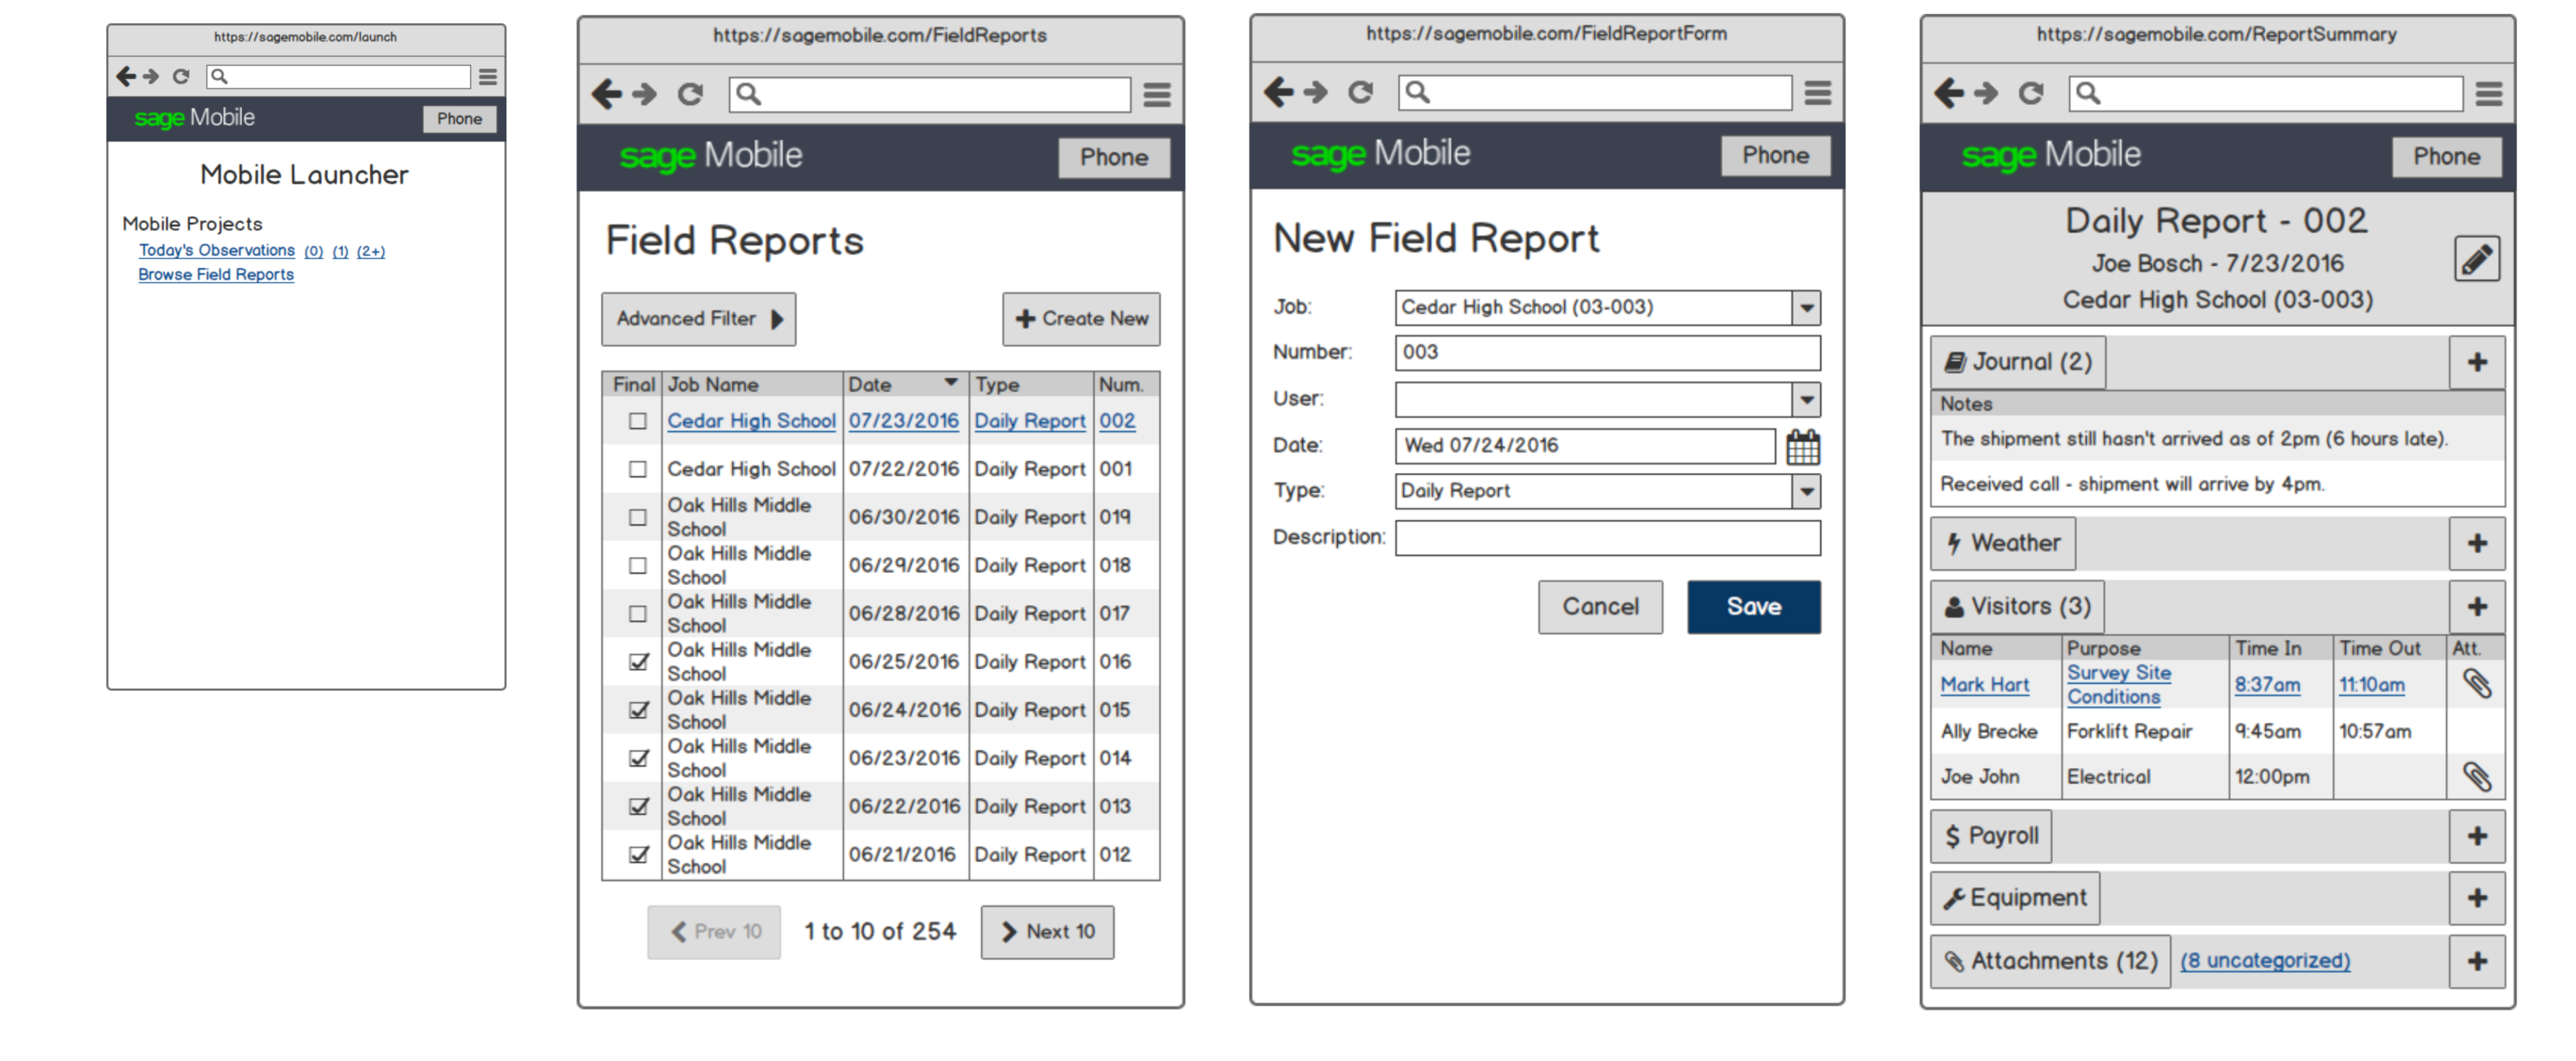This screenshot has width=2576, height=1061.
Task: Check Final box for Cedar High School 002
Action: (637, 422)
